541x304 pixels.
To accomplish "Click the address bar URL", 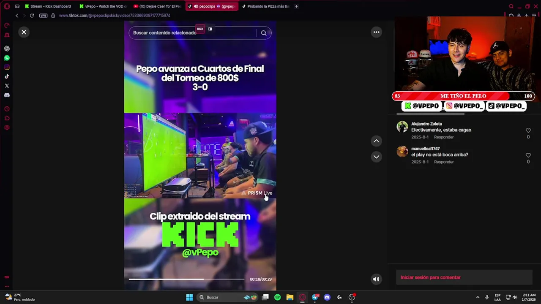I will tap(115, 16).
